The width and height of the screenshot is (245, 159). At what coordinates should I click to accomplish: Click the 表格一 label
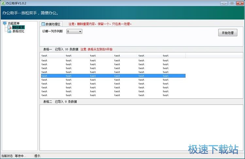48,49
